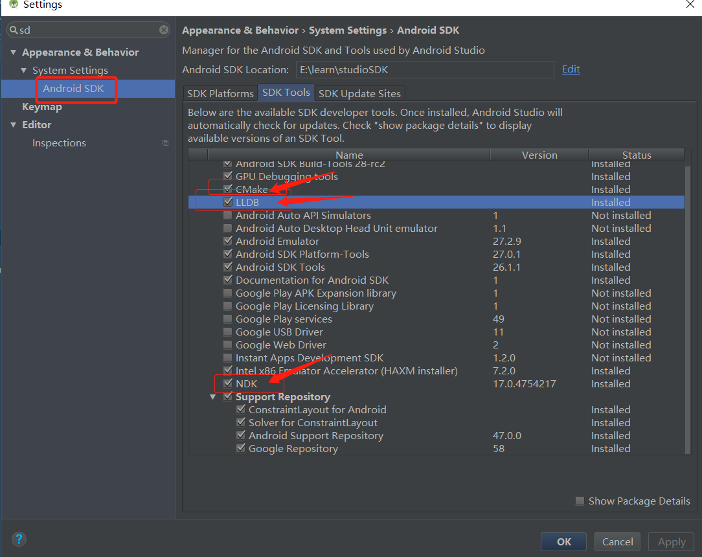Image resolution: width=702 pixels, height=557 pixels.
Task: Uncheck the LLDB checkbox
Action: click(228, 202)
